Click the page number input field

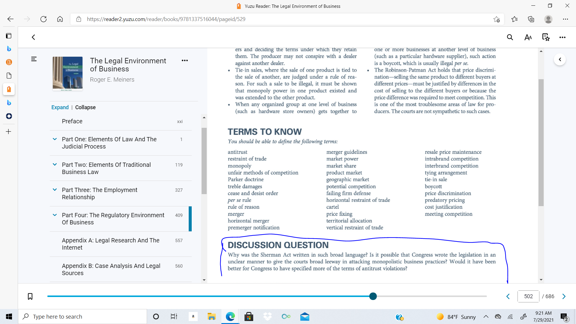pyautogui.click(x=528, y=296)
